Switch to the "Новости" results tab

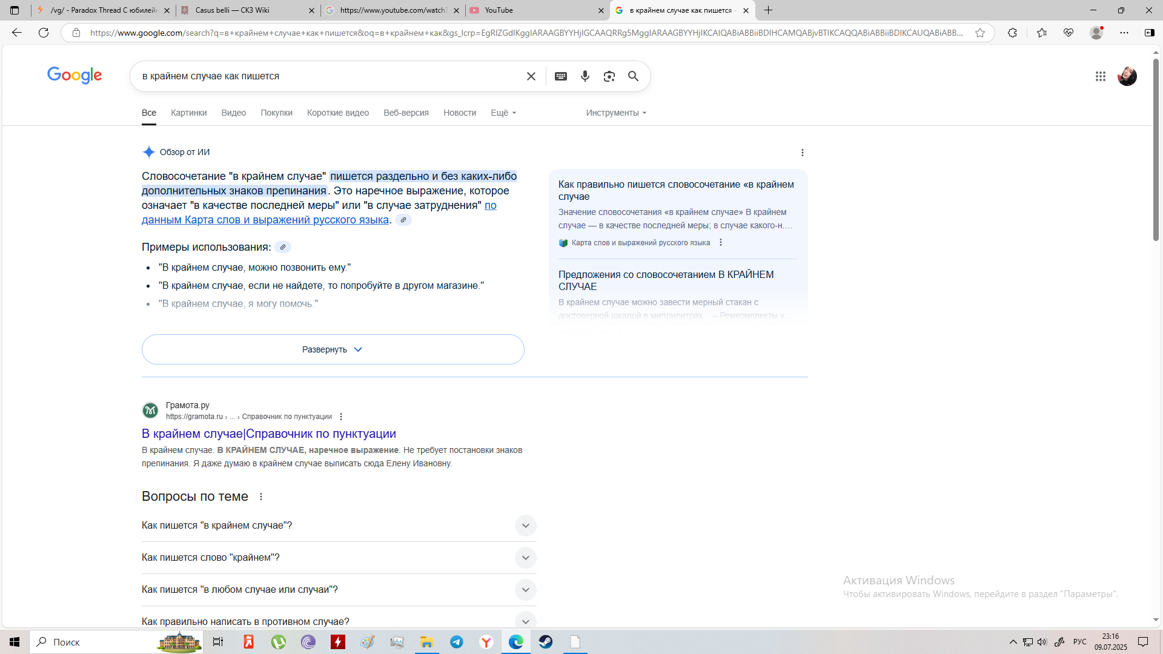(x=459, y=113)
